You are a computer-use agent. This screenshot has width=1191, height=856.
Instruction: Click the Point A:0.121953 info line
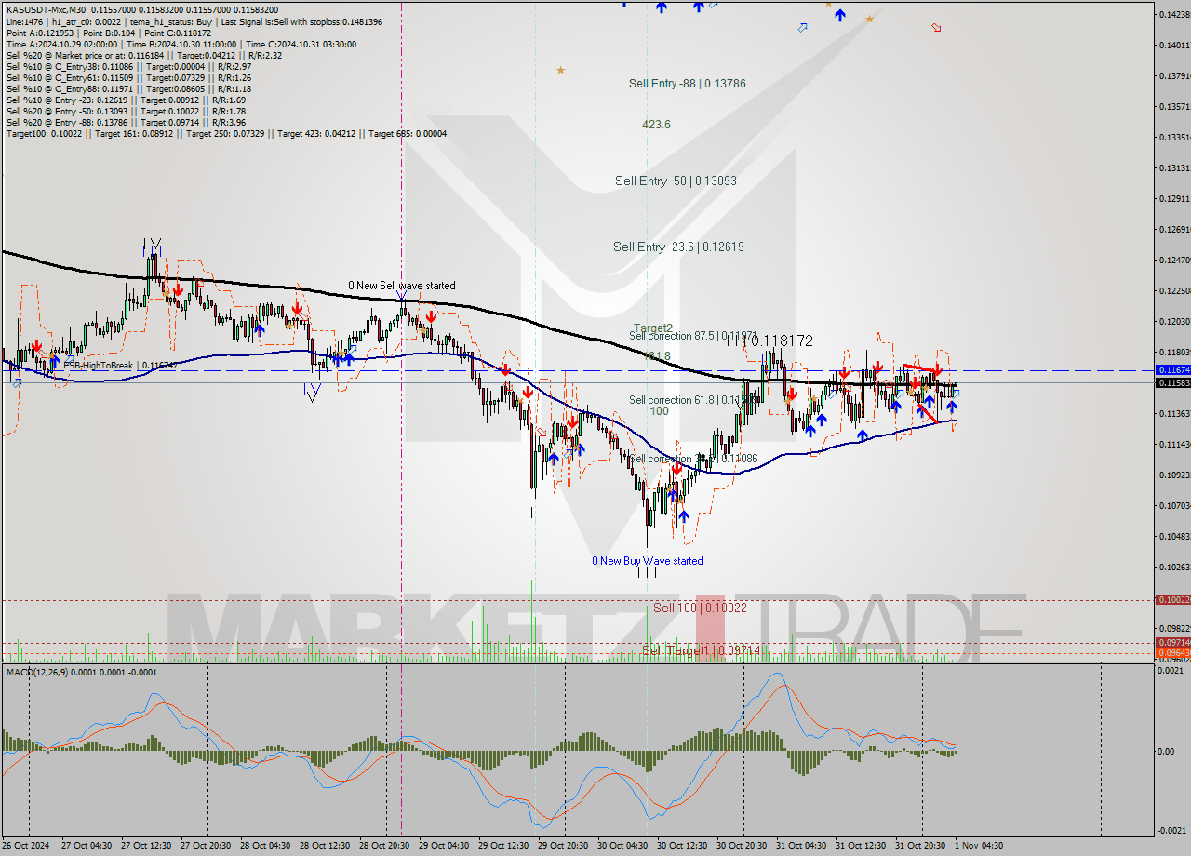coord(108,33)
